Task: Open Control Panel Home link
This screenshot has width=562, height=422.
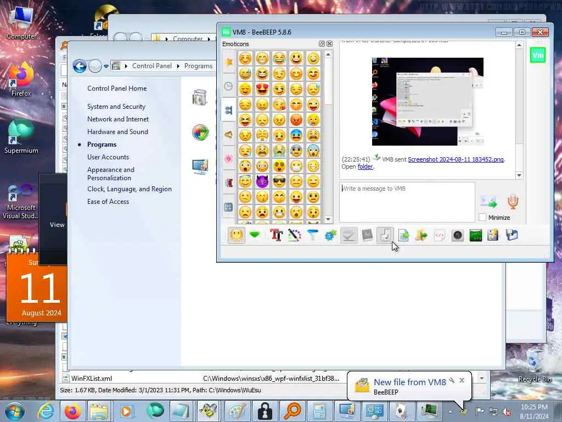Action: tap(117, 88)
